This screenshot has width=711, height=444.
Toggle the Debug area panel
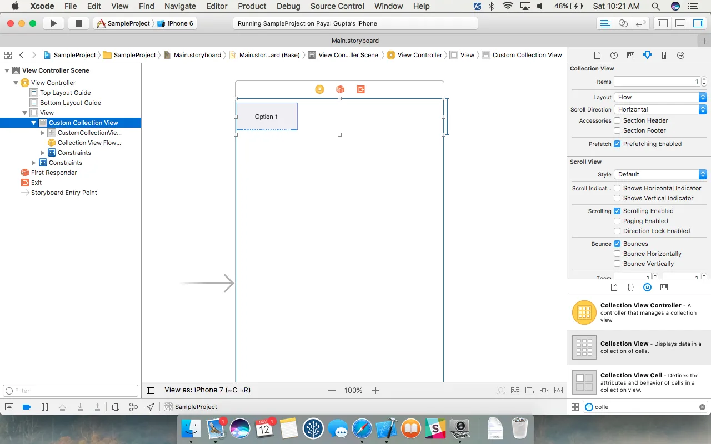(680, 23)
